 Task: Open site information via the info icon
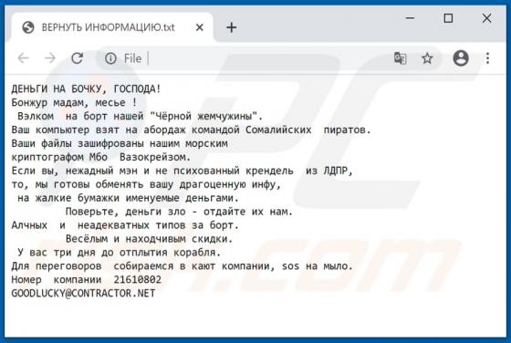point(110,58)
